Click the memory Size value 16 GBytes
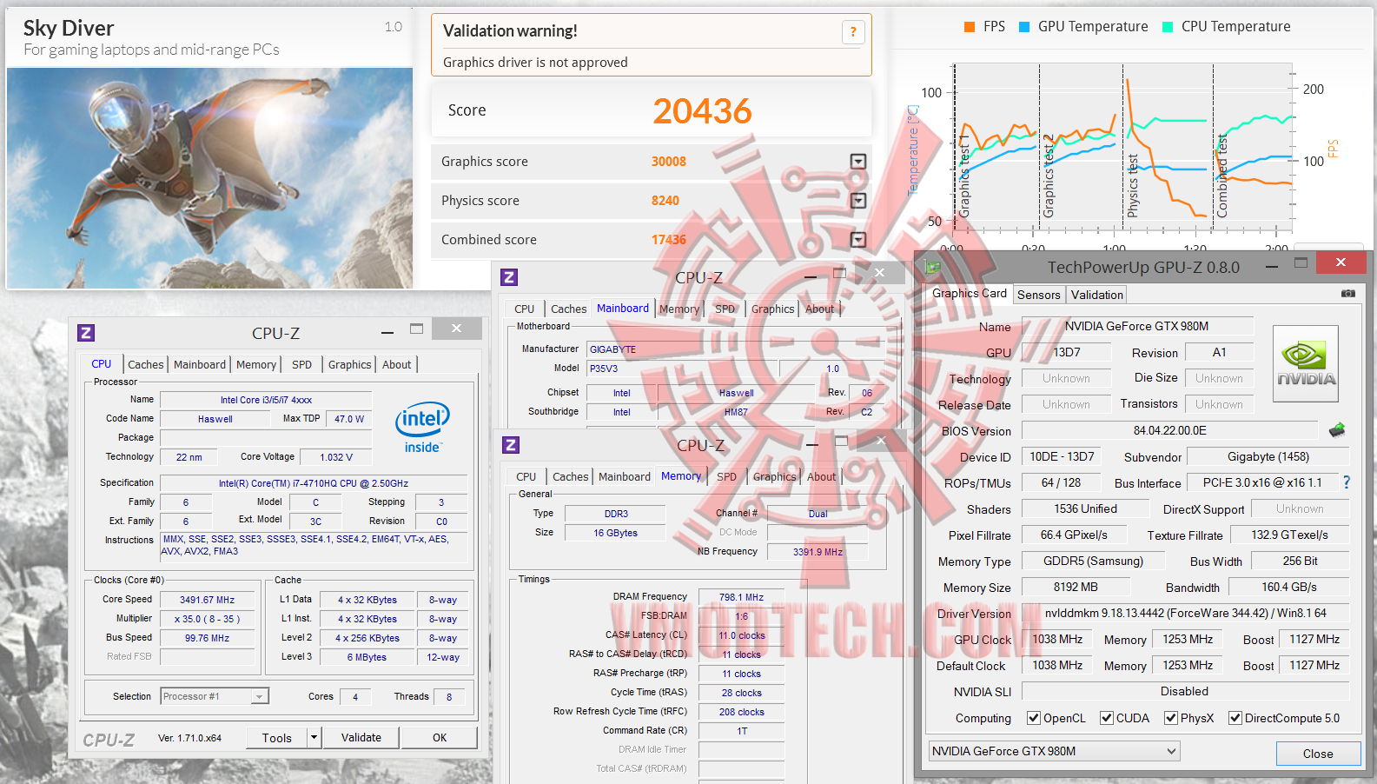 [616, 533]
